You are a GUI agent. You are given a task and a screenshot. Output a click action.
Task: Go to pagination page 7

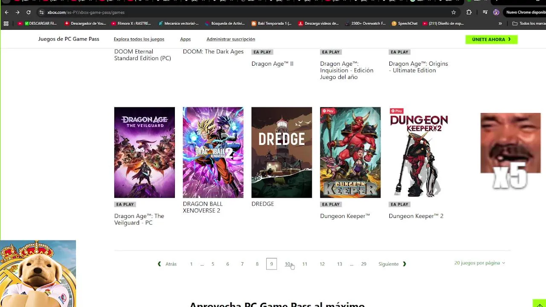point(242,264)
